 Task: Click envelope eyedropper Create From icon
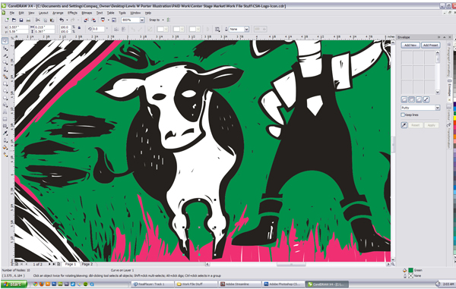[x=404, y=125]
